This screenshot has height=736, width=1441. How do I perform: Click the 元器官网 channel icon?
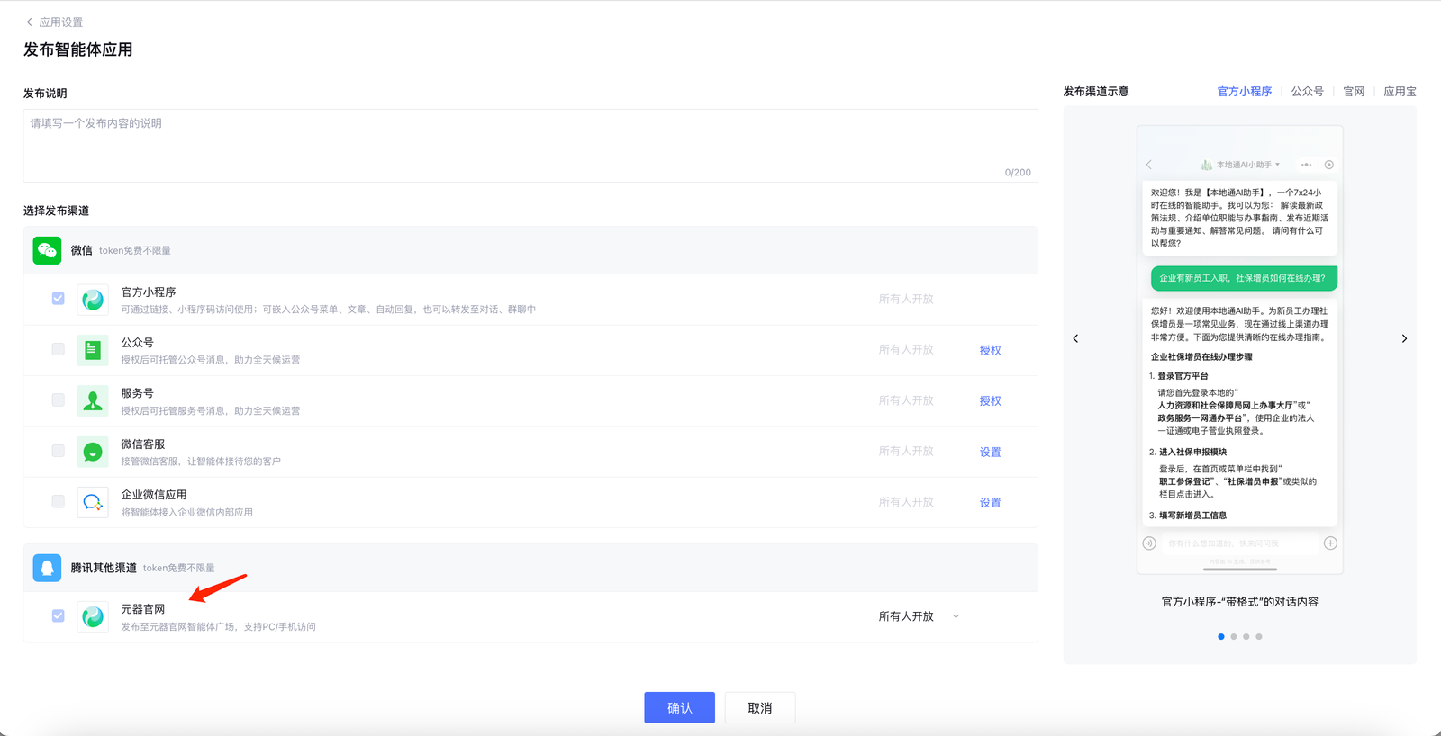93,616
